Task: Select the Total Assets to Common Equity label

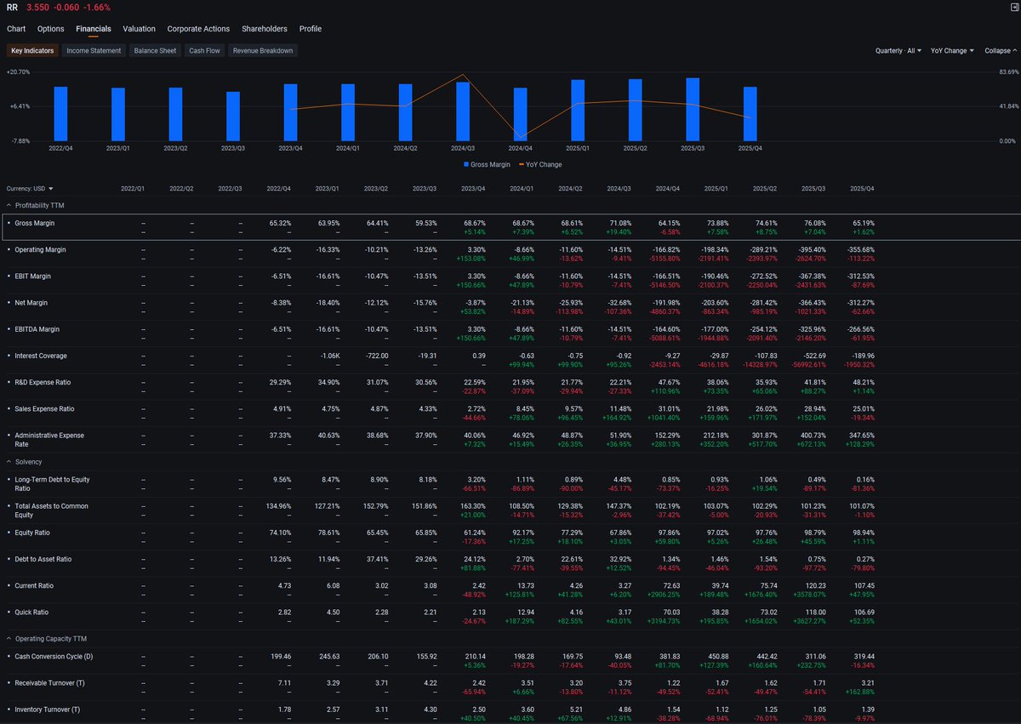Action: tap(52, 510)
